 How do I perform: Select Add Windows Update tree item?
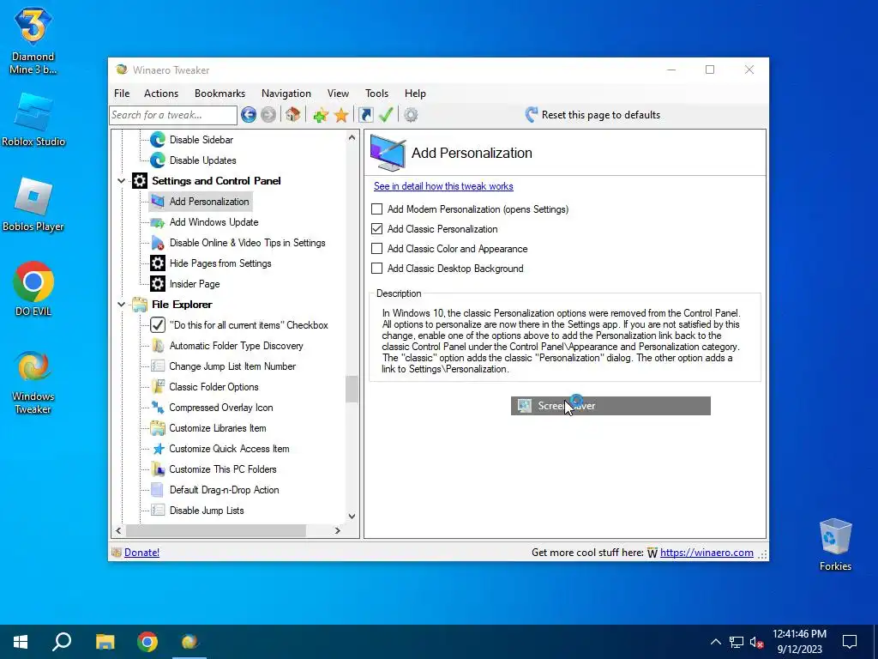(213, 222)
